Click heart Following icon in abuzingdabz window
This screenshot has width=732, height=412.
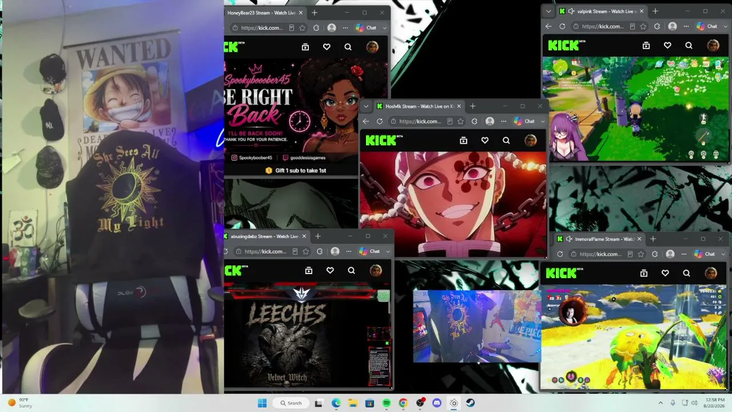tap(330, 271)
